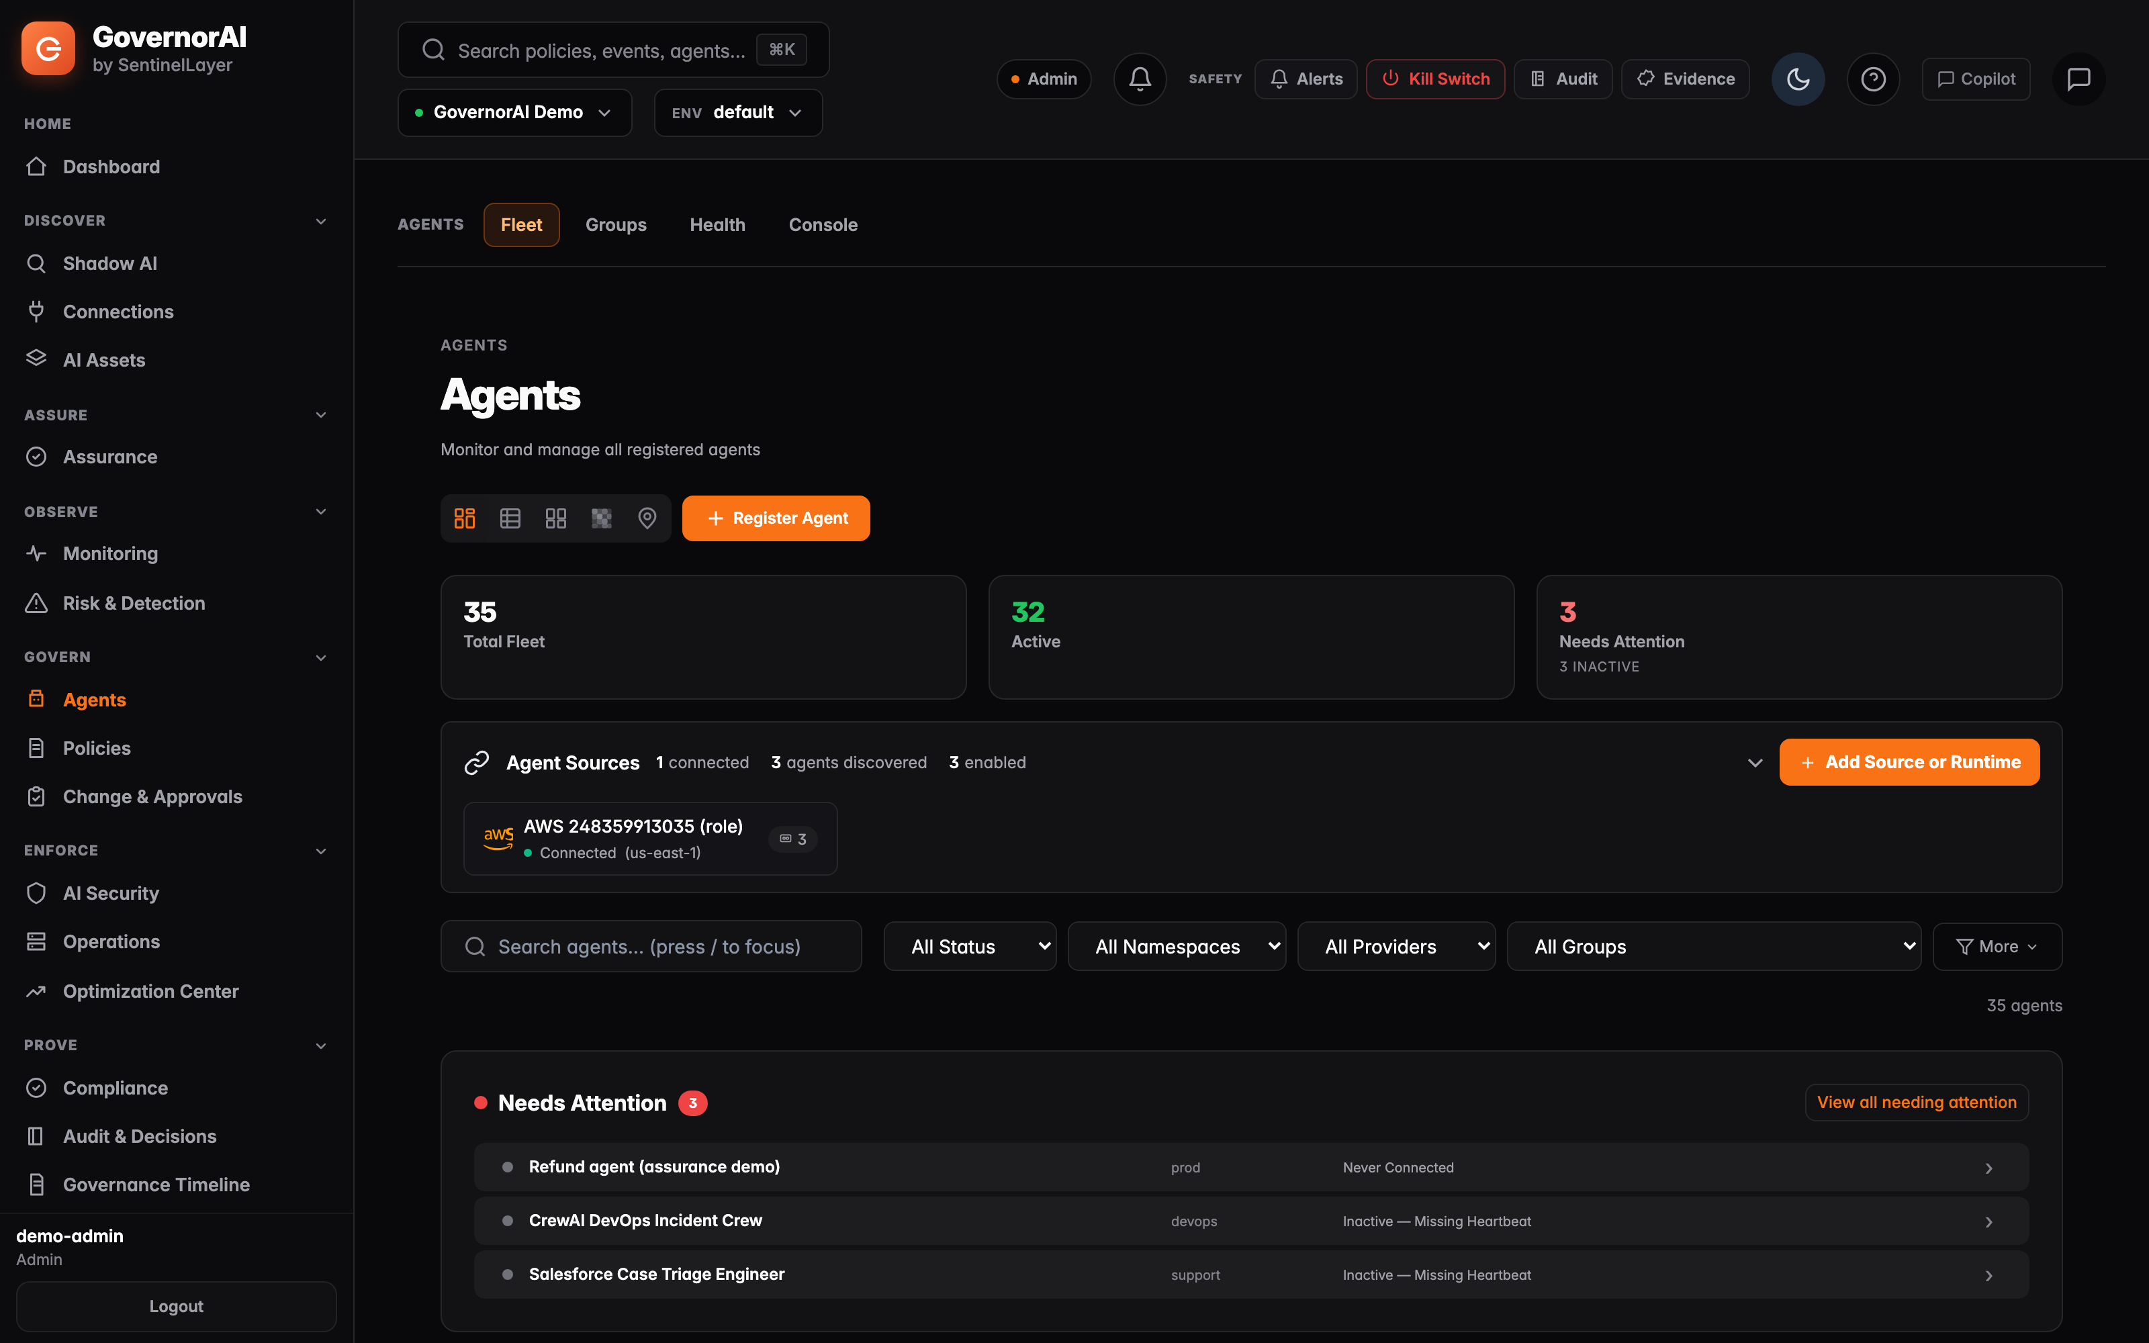Open the ENV default environment dropdown
Image resolution: width=2149 pixels, height=1343 pixels.
[738, 113]
